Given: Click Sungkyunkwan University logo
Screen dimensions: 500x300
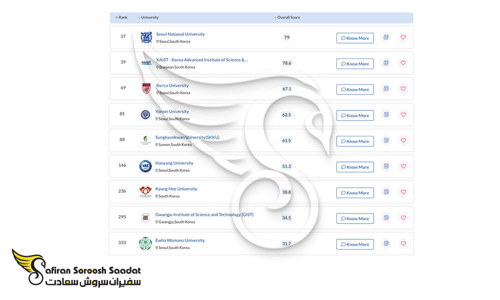Looking at the screenshot, I should point(145,140).
